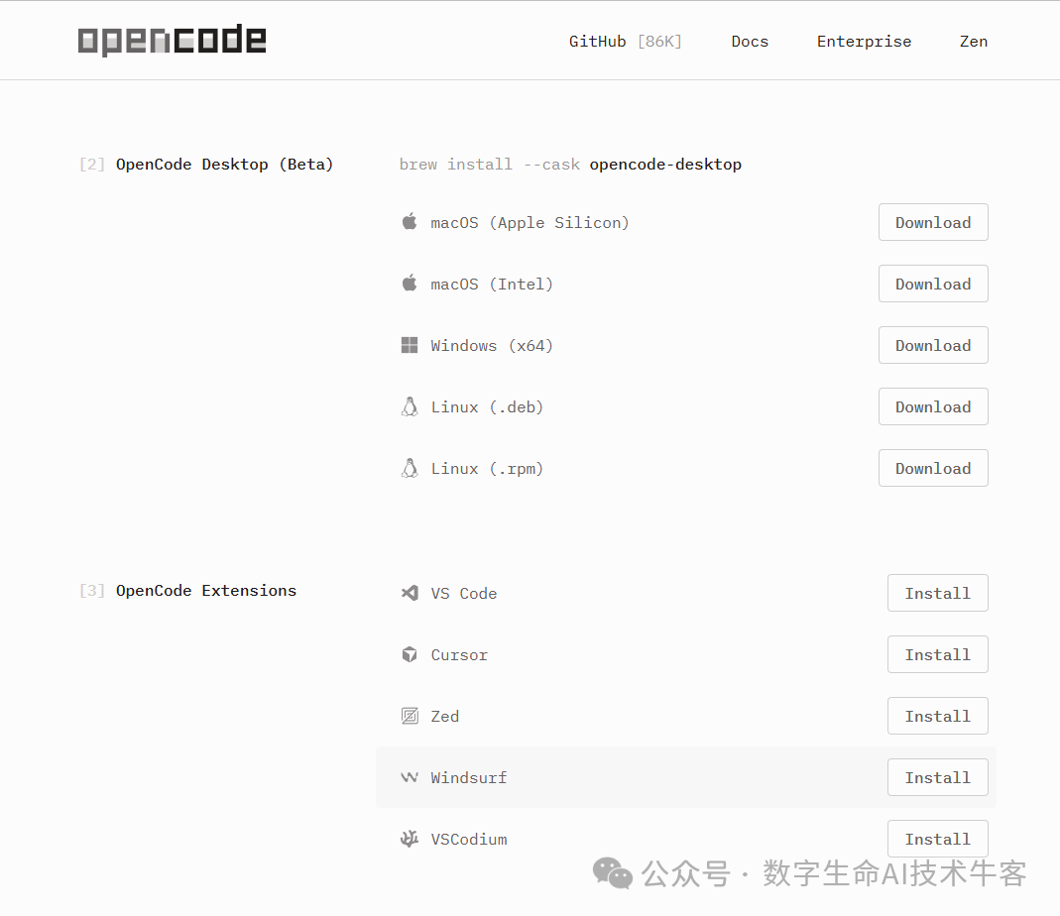Click the [2] section number
Viewport: 1060px width, 916px height.
[x=92, y=165]
